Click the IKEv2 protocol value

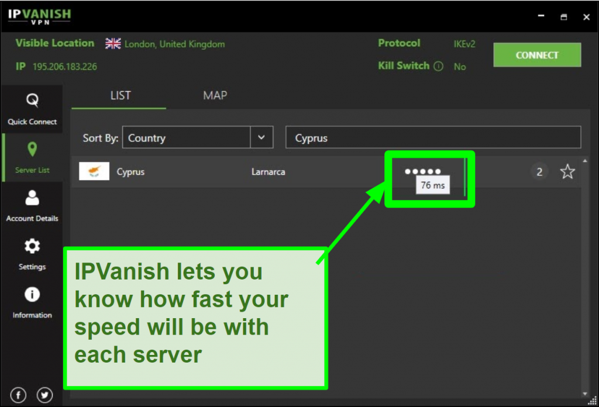coord(464,44)
